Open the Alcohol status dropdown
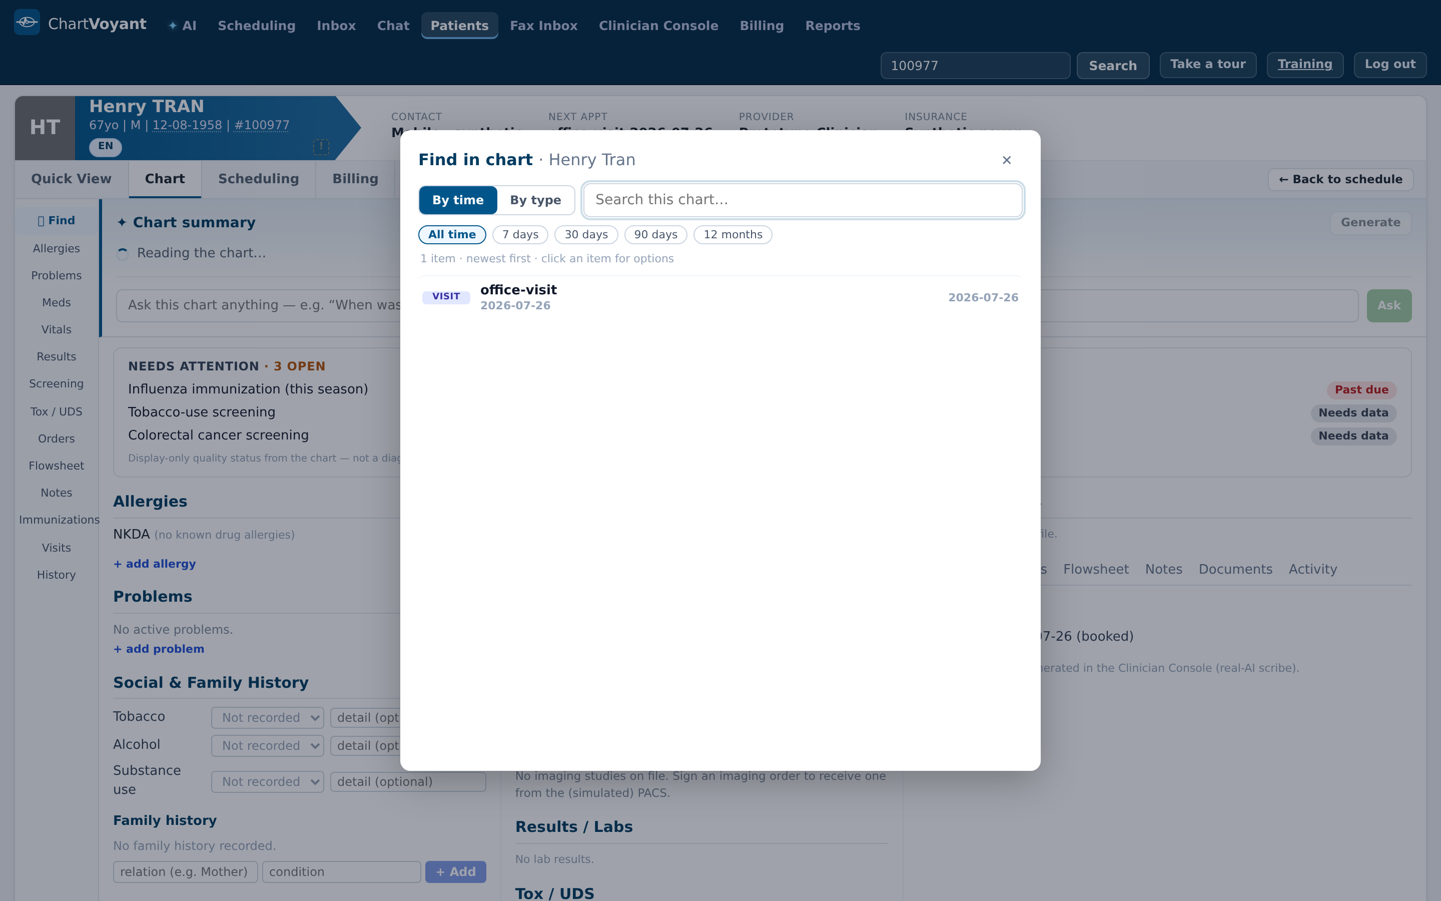1441x901 pixels. pyautogui.click(x=267, y=745)
